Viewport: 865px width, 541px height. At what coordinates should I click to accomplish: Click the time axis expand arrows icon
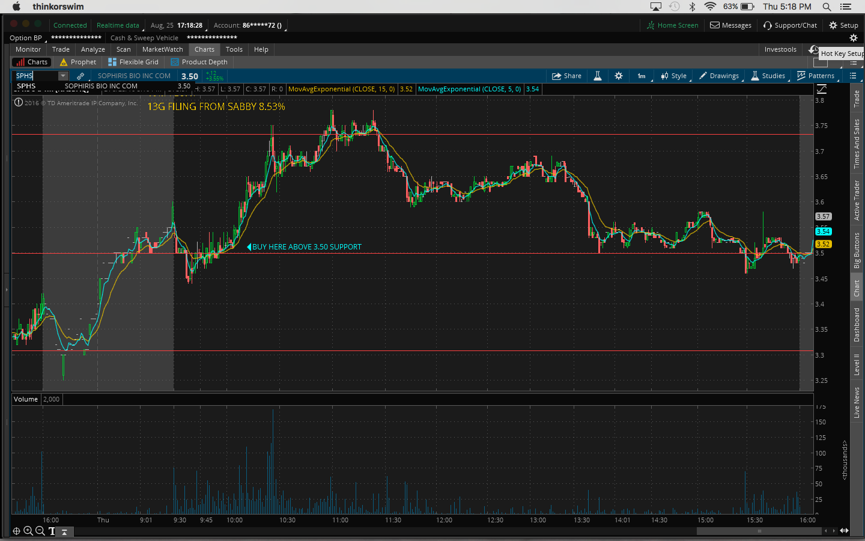(844, 531)
